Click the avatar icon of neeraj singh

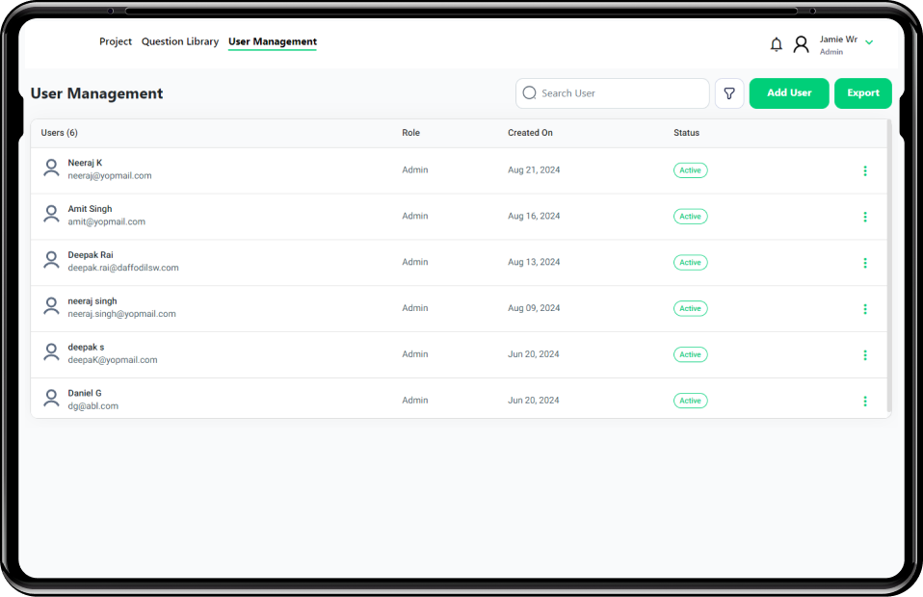pyautogui.click(x=52, y=307)
